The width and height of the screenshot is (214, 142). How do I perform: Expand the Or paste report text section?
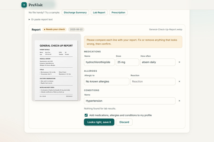point(41,19)
